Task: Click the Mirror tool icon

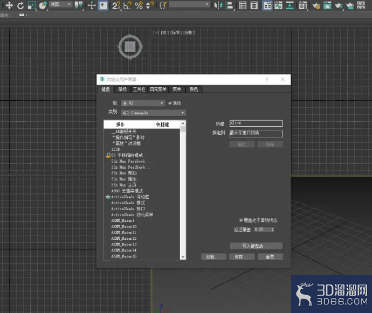Action: click(218, 5)
